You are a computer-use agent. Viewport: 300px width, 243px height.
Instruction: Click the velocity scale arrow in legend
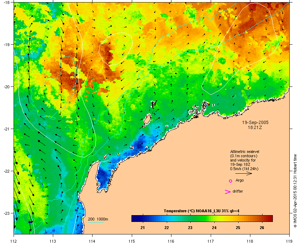pyautogui.click(x=244, y=174)
